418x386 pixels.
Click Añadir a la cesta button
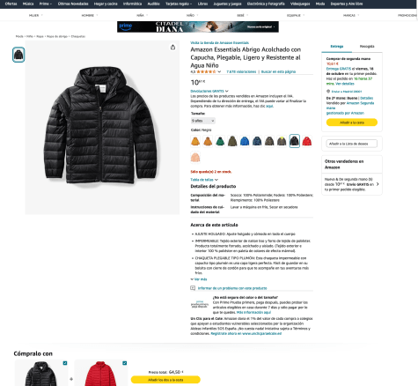[352, 122]
